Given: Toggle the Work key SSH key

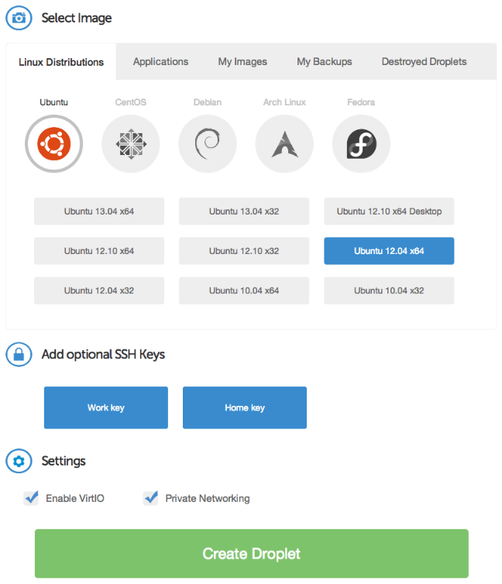Looking at the screenshot, I should (106, 408).
